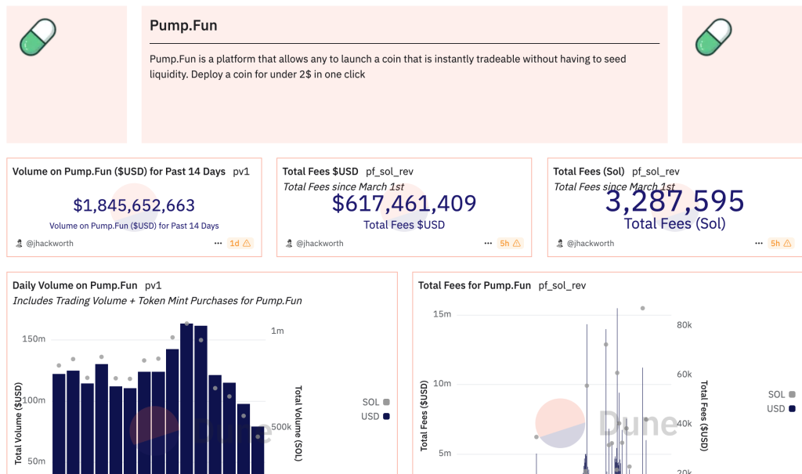
Task: Open the pf_sol_rev link on the Total Fees $USD card
Action: (x=390, y=172)
